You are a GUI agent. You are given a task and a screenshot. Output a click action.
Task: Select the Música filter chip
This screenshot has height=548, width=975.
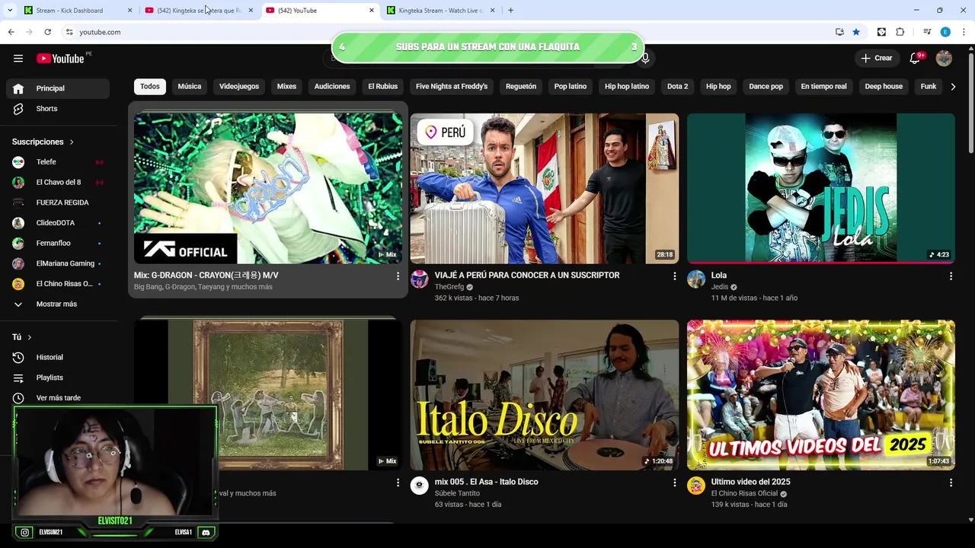(190, 87)
